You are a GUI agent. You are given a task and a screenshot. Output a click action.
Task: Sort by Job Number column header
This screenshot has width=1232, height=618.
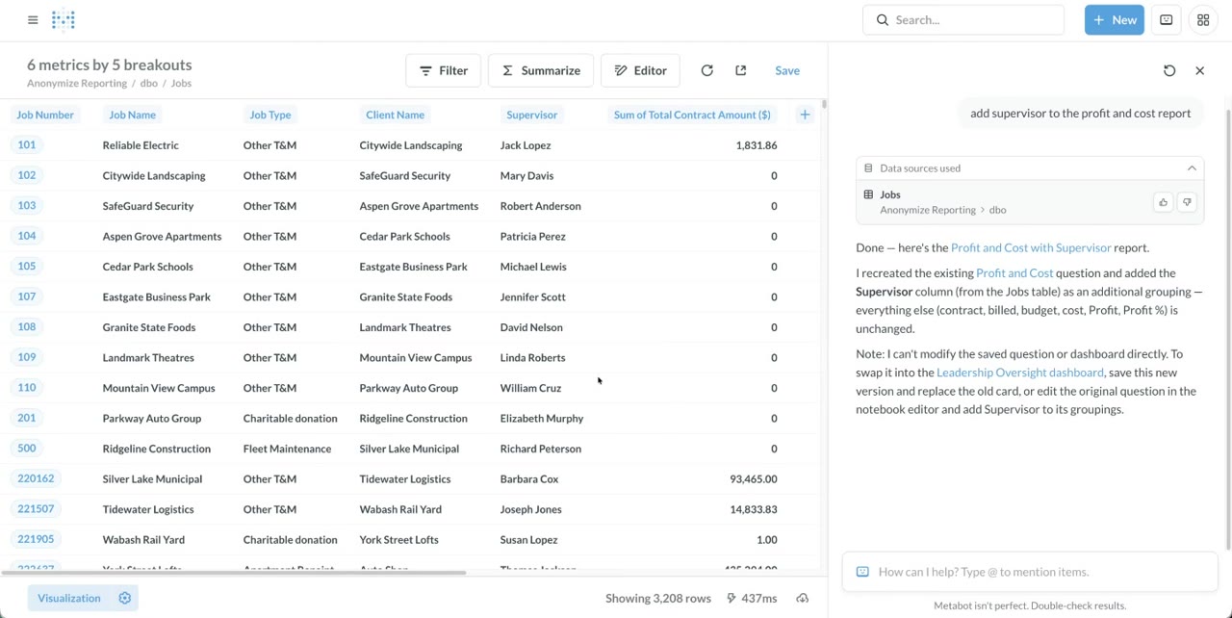45,115
